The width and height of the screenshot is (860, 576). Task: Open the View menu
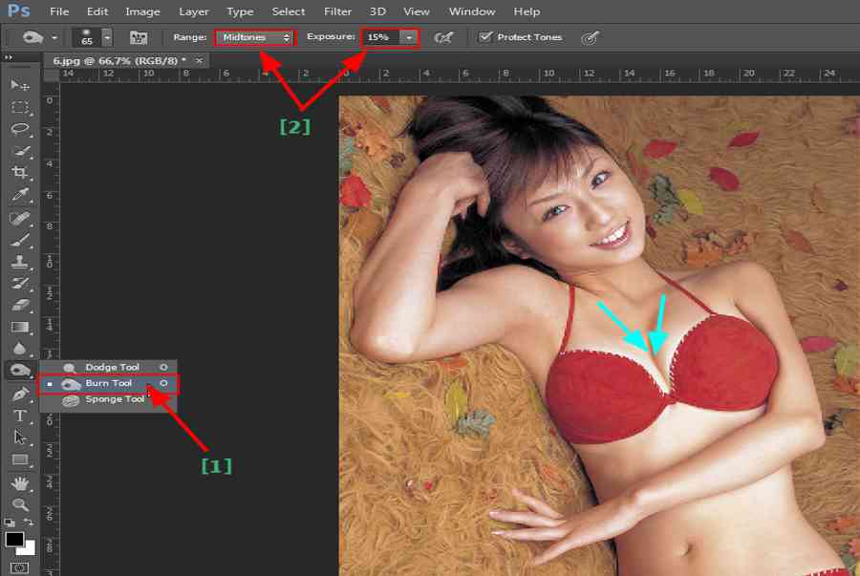(417, 11)
